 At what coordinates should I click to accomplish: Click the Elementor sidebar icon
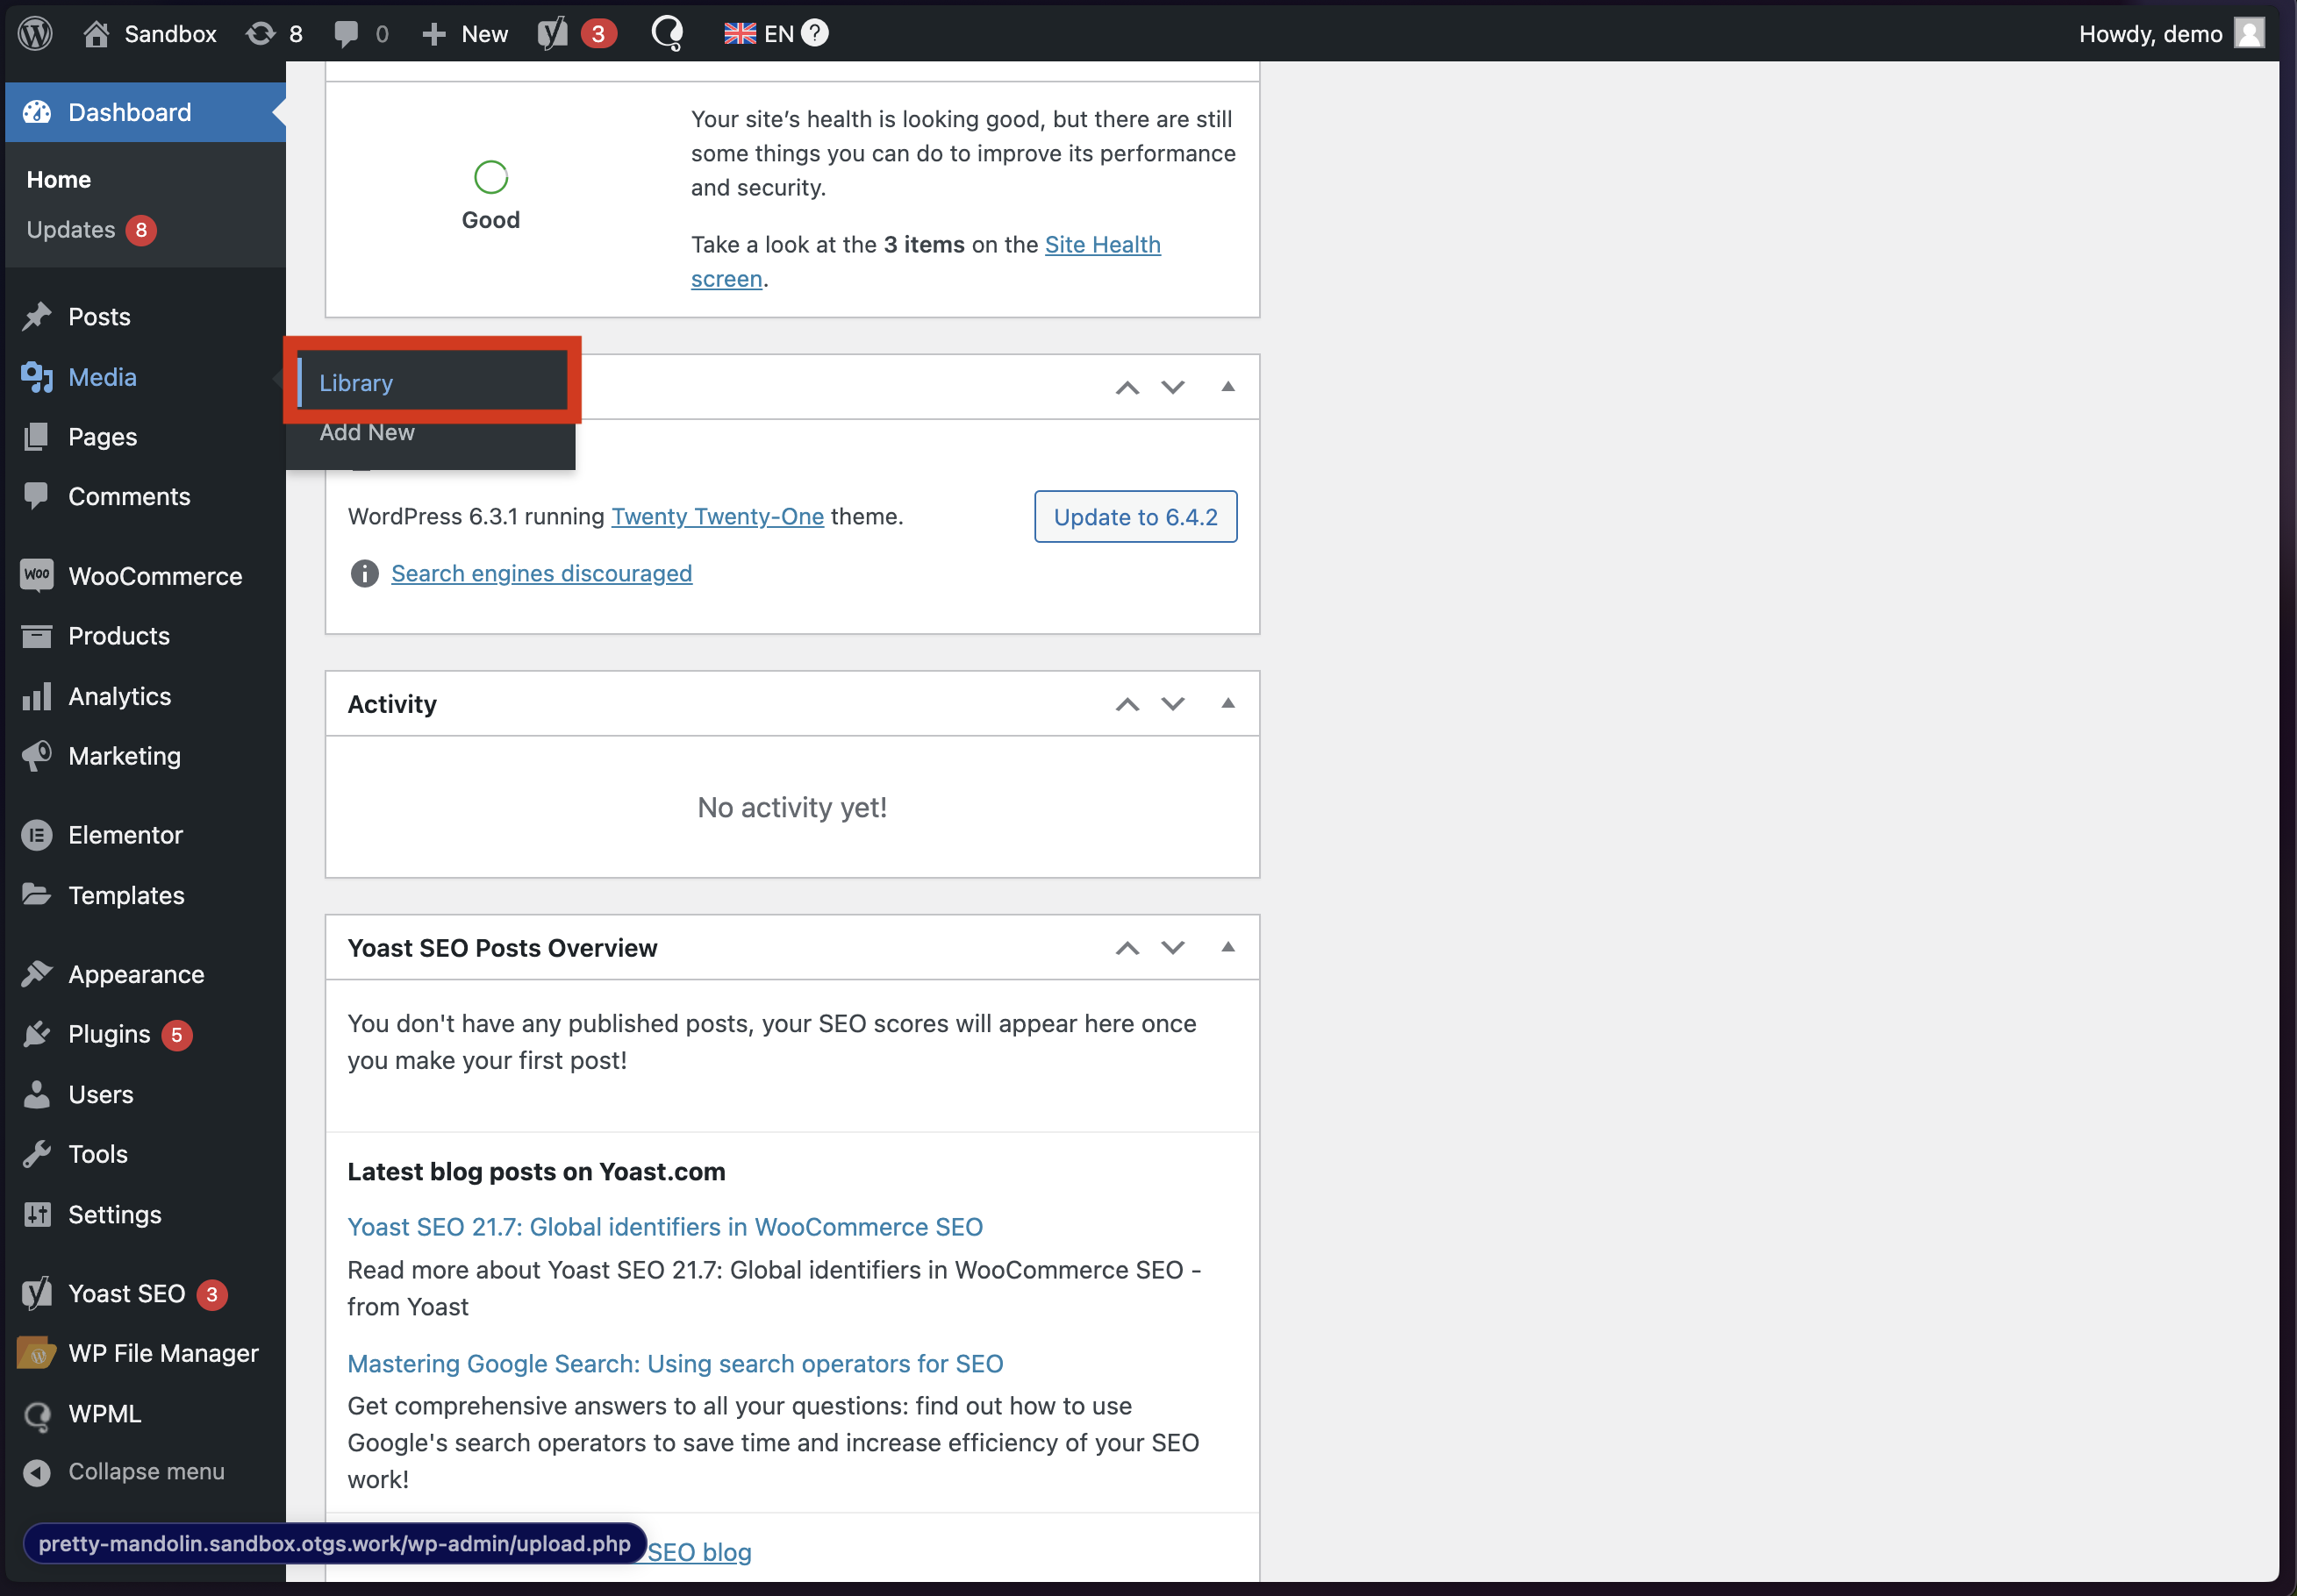[37, 835]
